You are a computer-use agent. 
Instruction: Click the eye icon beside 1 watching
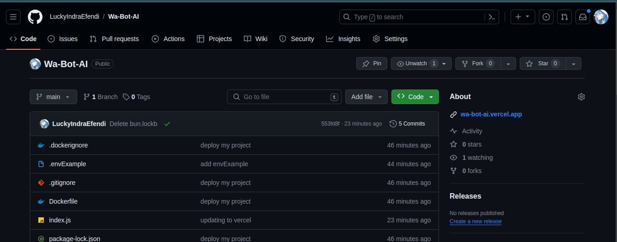coord(454,158)
